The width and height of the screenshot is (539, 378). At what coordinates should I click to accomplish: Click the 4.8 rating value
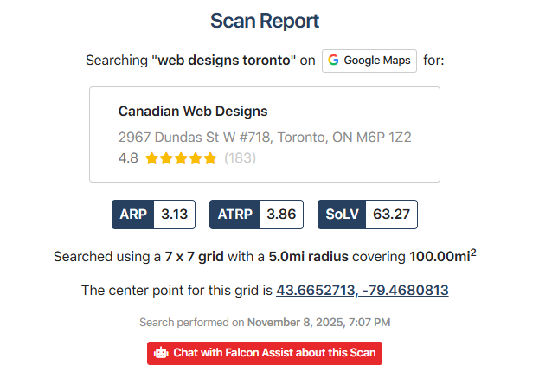click(x=128, y=158)
